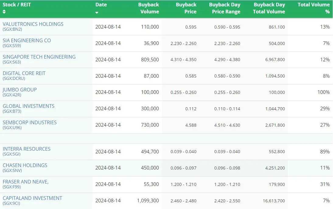The height and width of the screenshot is (209, 333).
Task: Select ticker code (SGX:S63)
Action: pos(12,62)
